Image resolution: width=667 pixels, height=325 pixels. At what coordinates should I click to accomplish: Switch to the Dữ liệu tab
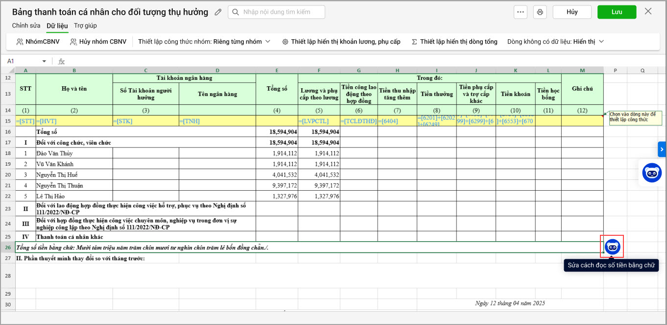coord(57,25)
